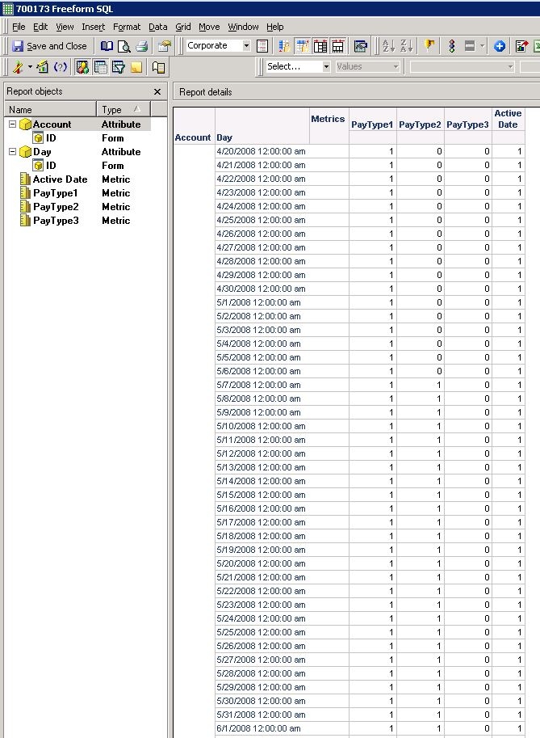Click the red-bottomed table icon
Image resolution: width=540 pixels, height=738 pixels.
click(338, 46)
